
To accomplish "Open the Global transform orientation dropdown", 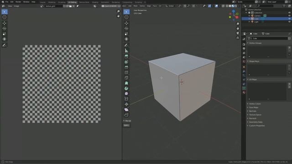I will click(x=171, y=6).
